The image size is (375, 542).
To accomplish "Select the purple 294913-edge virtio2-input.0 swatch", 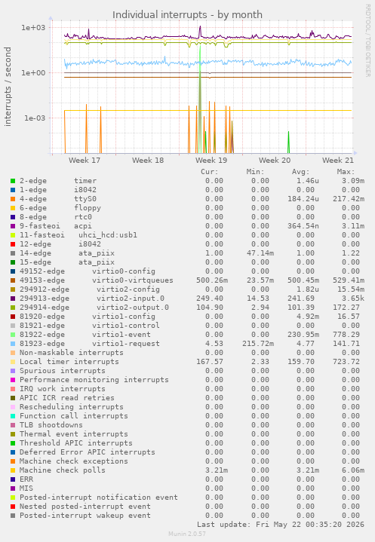I will point(13,299).
